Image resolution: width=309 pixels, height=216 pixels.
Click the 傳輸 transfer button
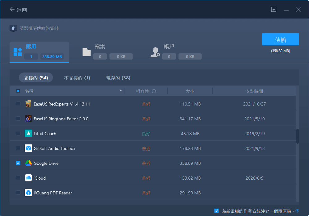click(280, 39)
